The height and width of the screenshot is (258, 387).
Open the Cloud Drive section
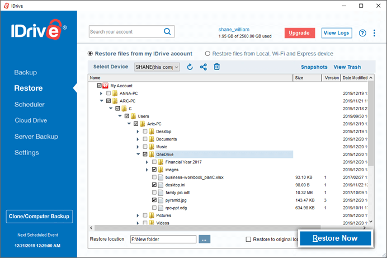pyautogui.click(x=31, y=120)
